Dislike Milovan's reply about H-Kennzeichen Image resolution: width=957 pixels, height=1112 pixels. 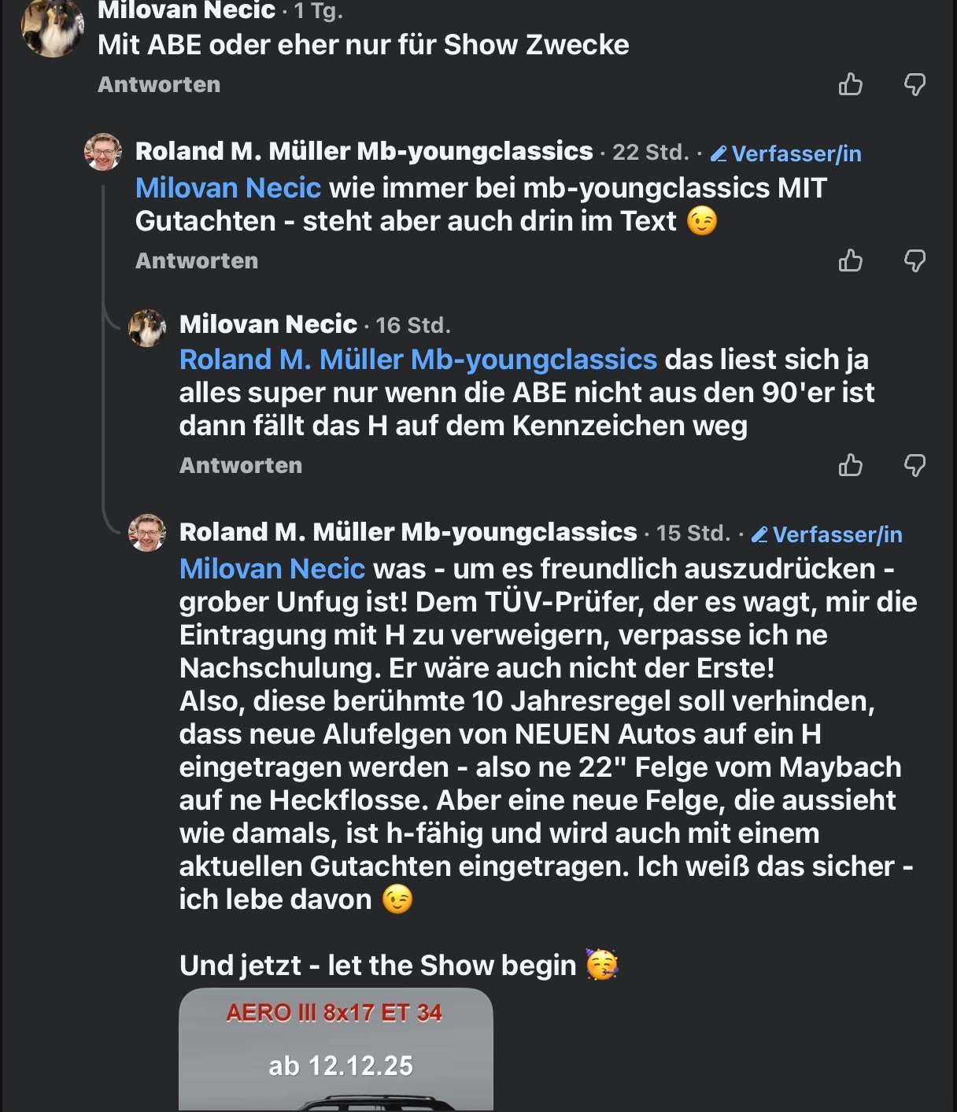[915, 465]
